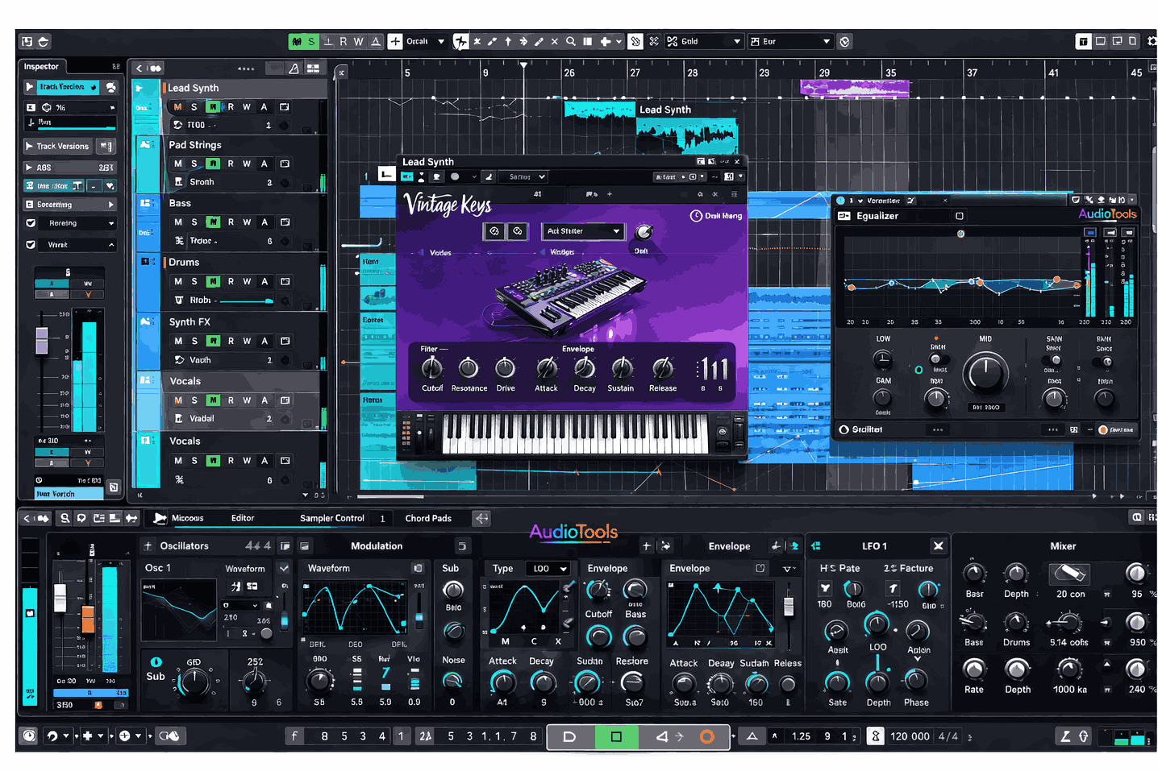Select the Scissors tool in the toolbar

pyautogui.click(x=653, y=41)
